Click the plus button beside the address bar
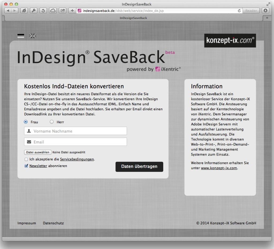The width and height of the screenshot is (274, 249). (x=72, y=11)
